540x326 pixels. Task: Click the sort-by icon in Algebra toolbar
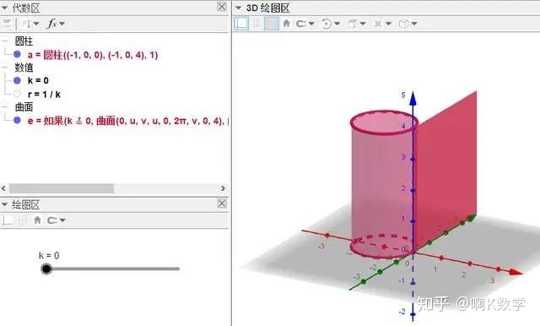[26, 24]
